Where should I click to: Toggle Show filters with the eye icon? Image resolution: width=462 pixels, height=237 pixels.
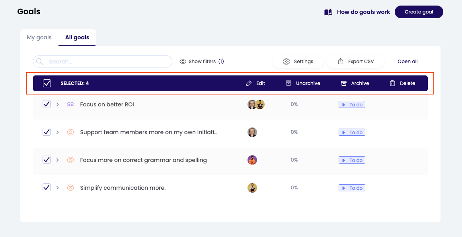pos(183,62)
